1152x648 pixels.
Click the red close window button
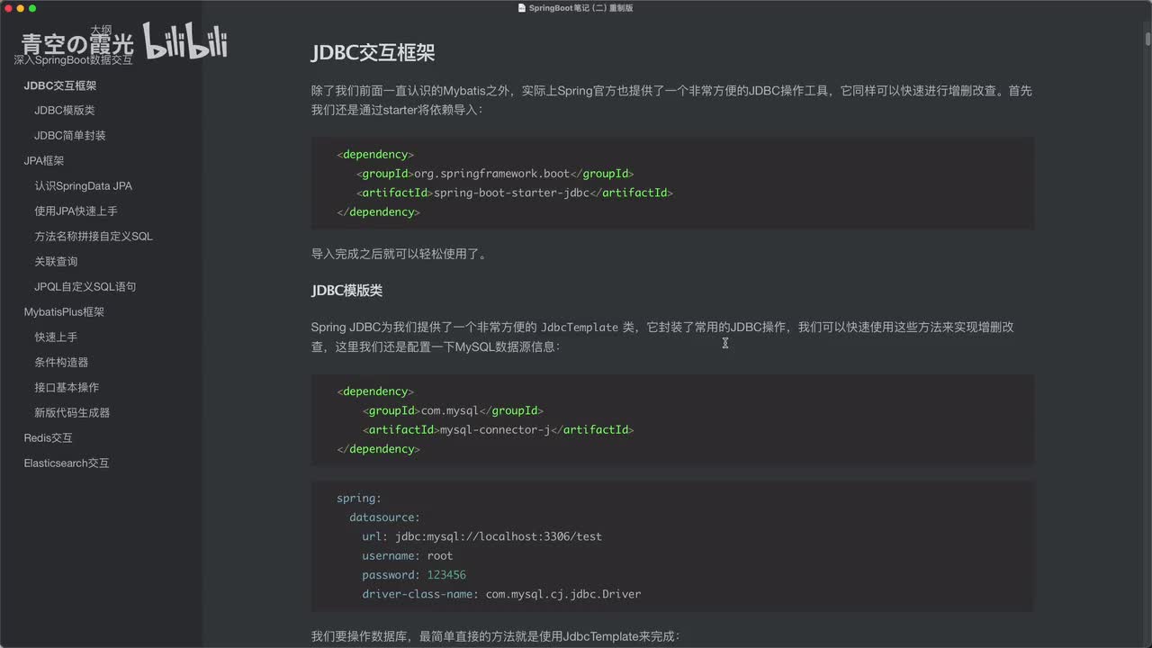click(x=8, y=8)
